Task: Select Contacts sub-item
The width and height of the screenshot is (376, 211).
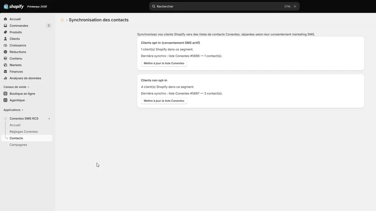Action: (x=27, y=138)
